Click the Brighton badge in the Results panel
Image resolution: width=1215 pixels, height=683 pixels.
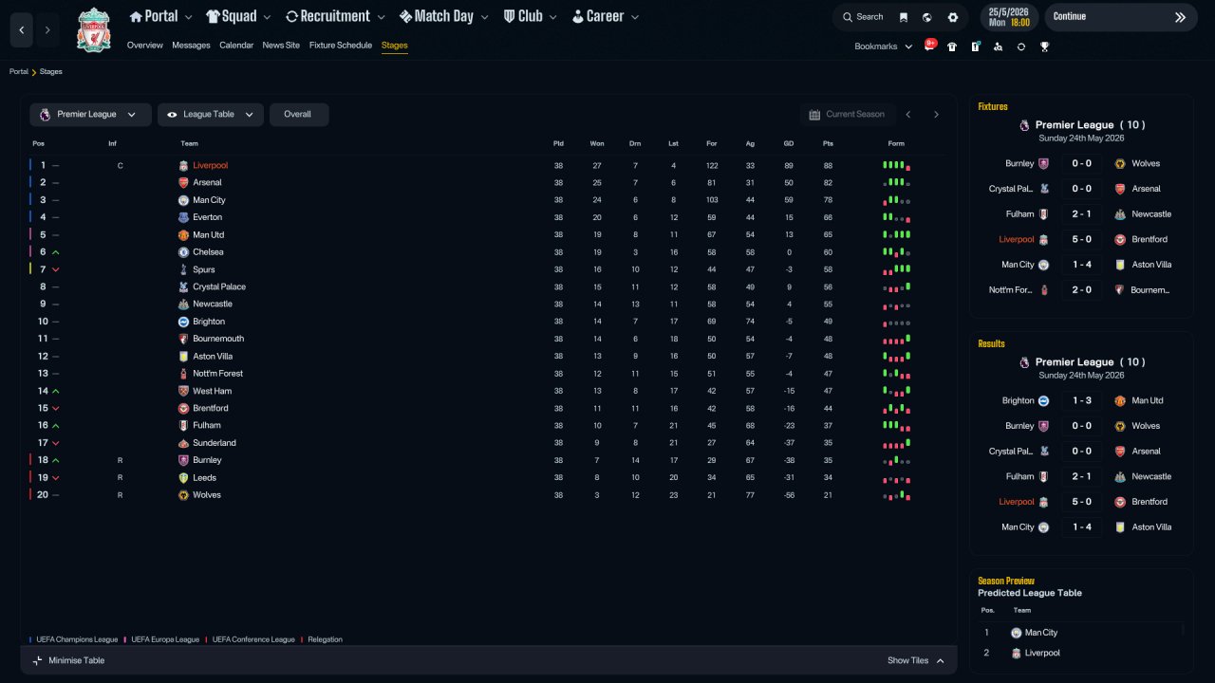pos(1043,401)
